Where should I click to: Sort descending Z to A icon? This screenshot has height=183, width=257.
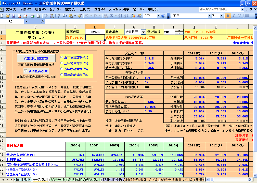pyautogui.click(x=126, y=16)
